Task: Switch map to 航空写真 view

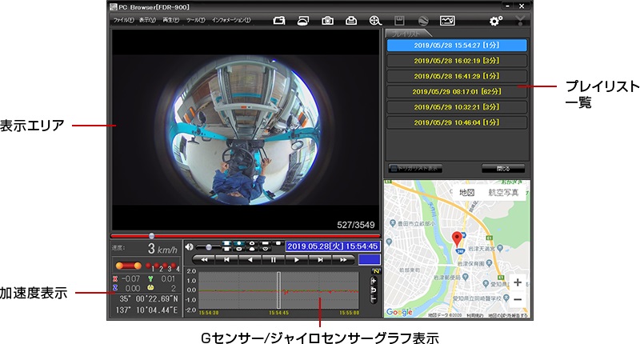Action: pos(504,193)
